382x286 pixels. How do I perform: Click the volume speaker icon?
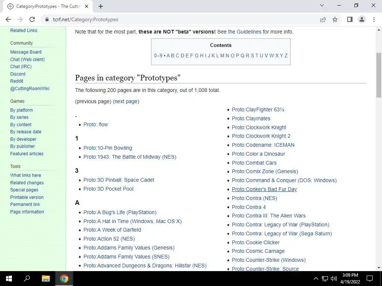tap(334, 279)
